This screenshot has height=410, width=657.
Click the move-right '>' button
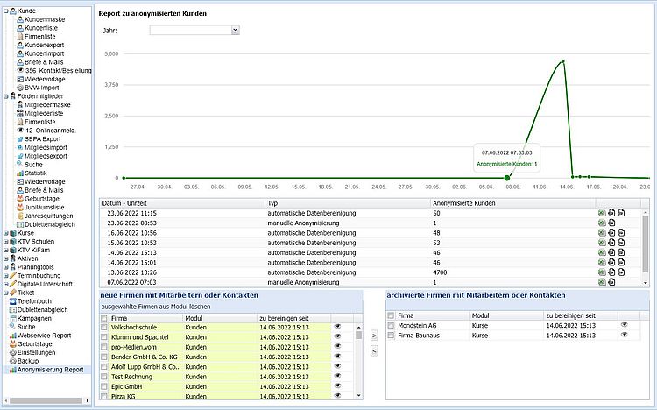click(374, 336)
